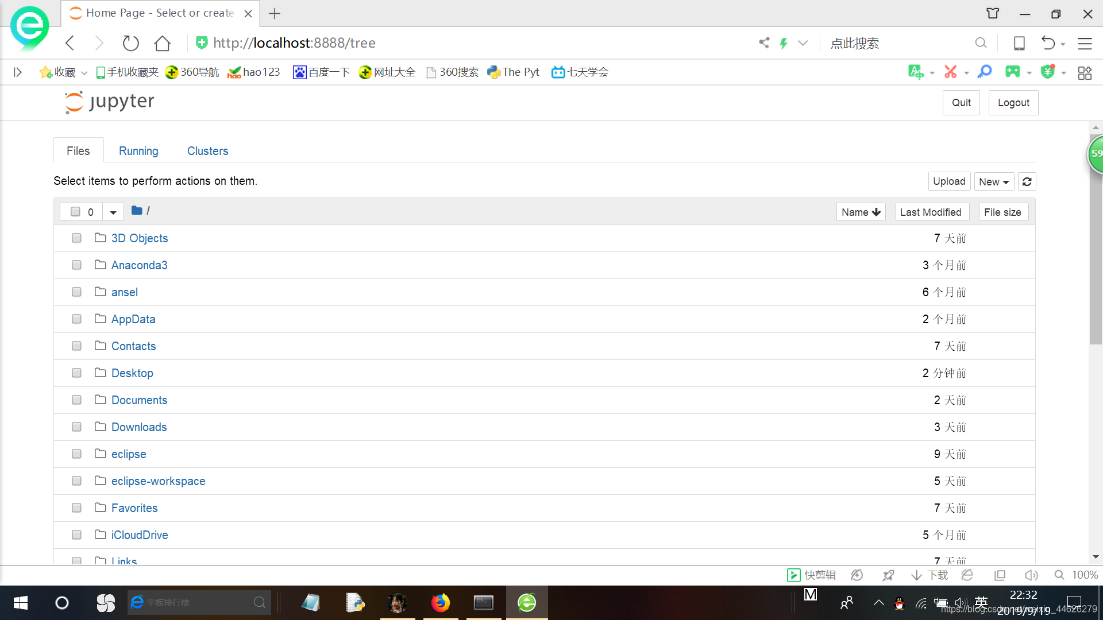Open the New dropdown menu
Screen dimensions: 1103x620
[x=994, y=181]
